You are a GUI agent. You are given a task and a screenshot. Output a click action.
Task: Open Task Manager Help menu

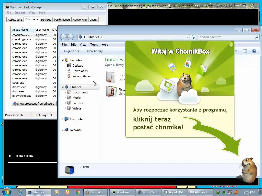[42, 13]
